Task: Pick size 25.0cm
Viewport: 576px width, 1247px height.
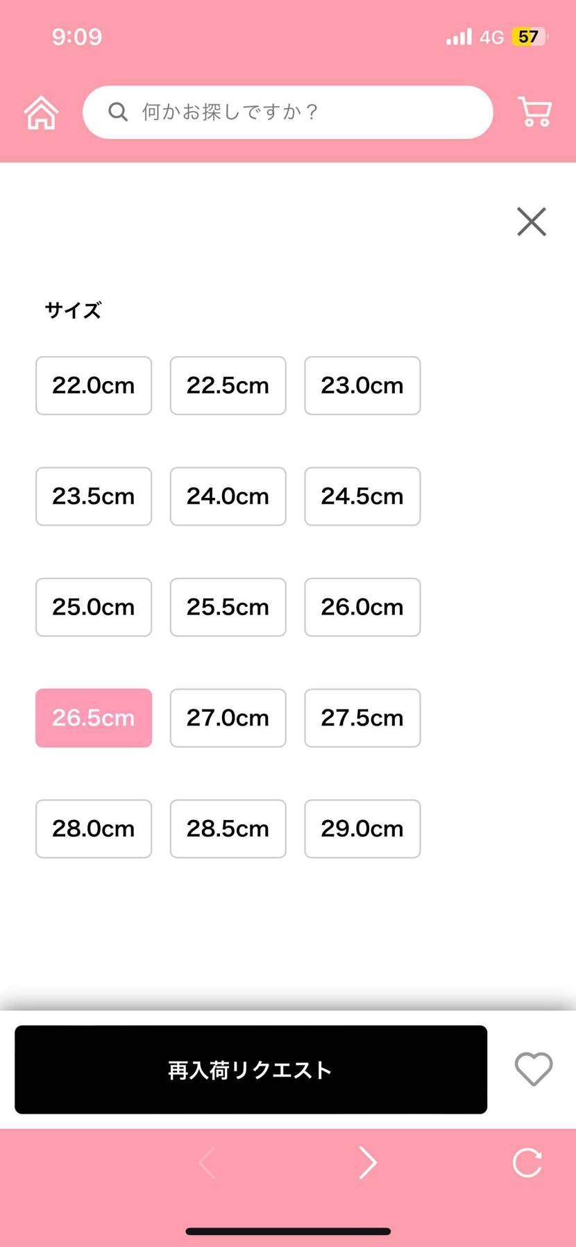Action: click(94, 607)
